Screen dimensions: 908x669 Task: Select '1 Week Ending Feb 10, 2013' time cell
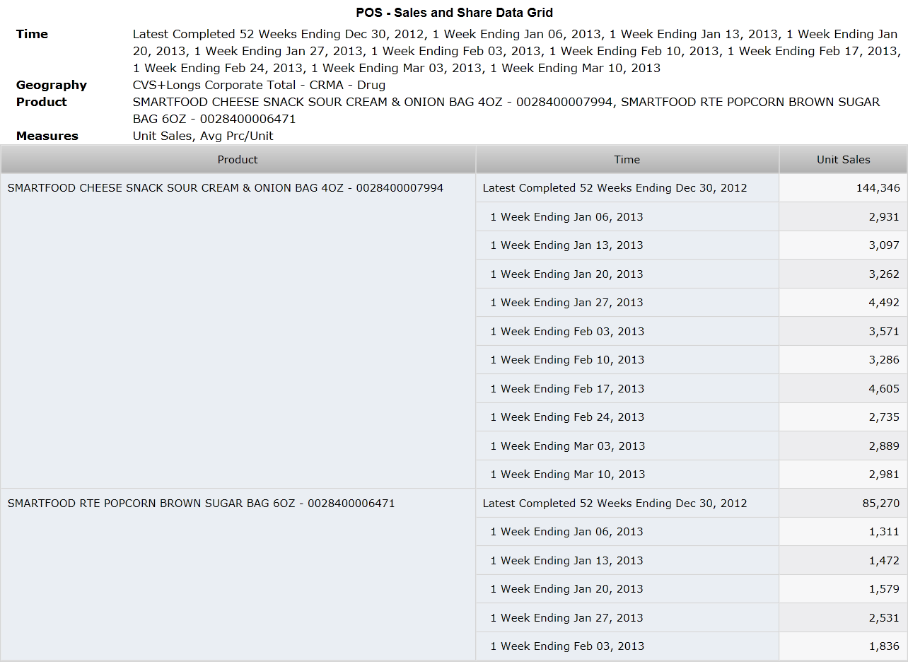pyautogui.click(x=627, y=359)
